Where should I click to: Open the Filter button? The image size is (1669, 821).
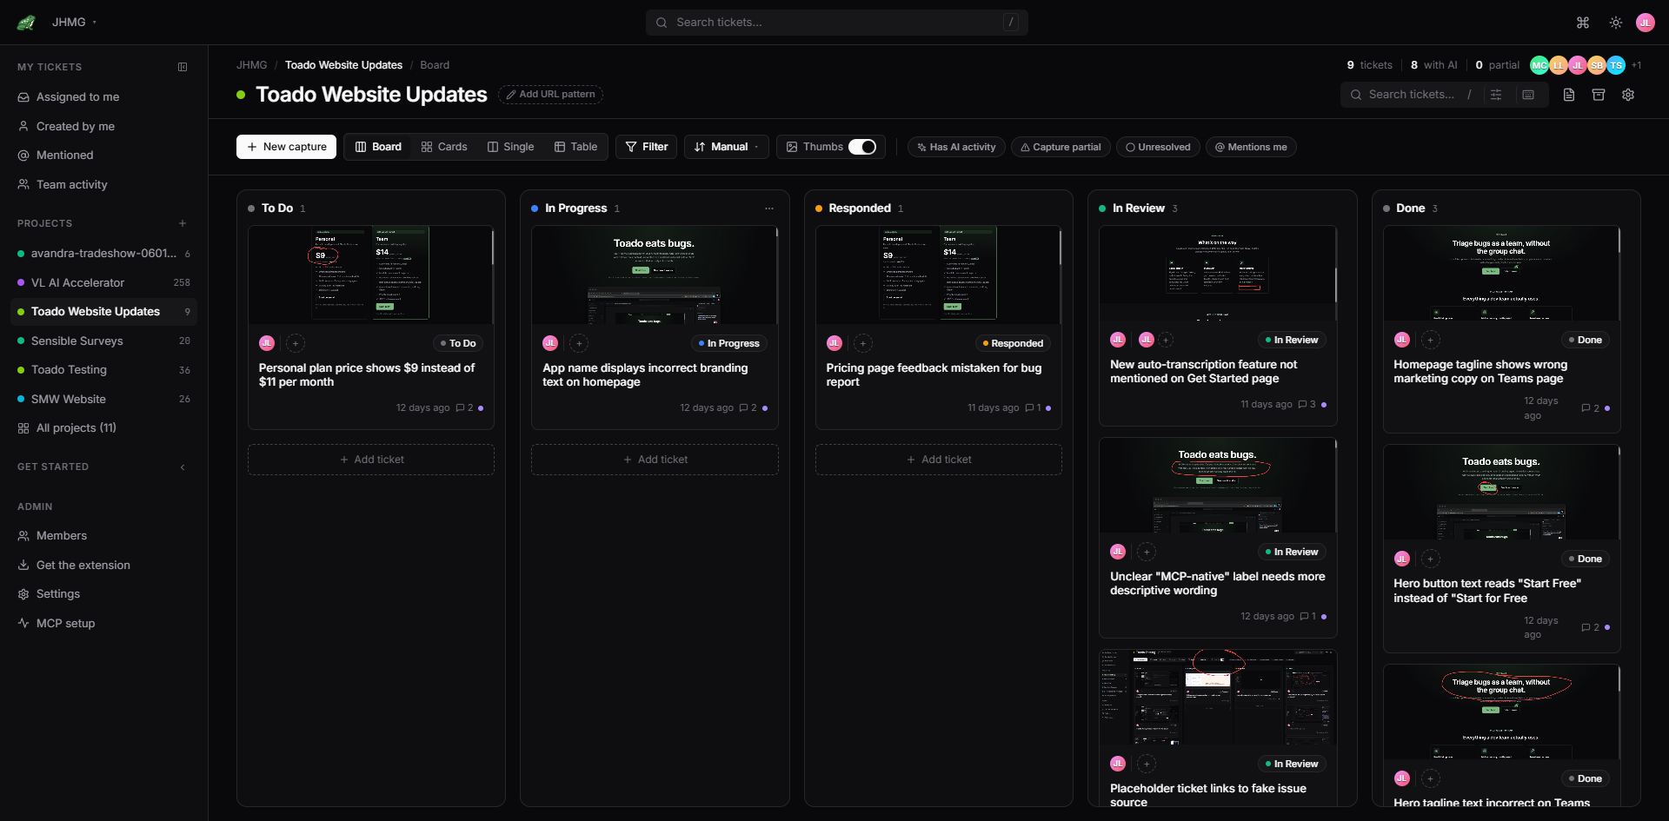pos(647,147)
